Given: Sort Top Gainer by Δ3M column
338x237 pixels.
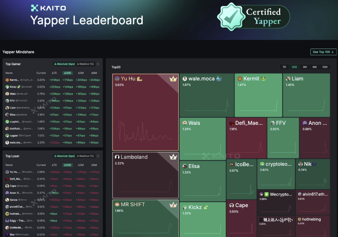Looking at the screenshot, I should pyautogui.click(x=81, y=73).
